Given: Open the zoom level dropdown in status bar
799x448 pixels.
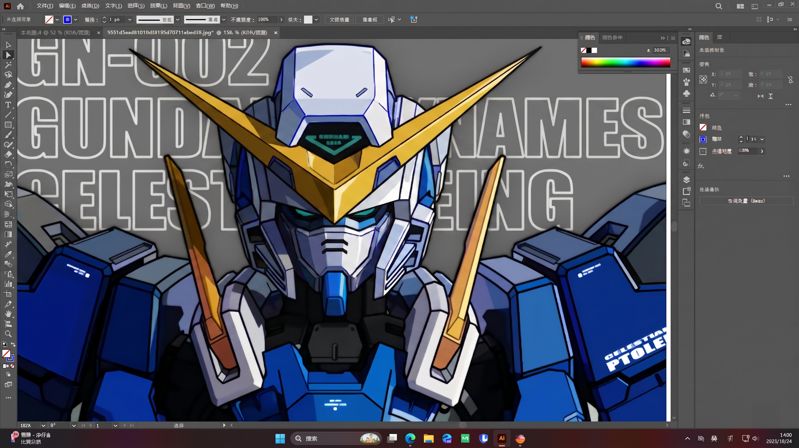Looking at the screenshot, I should pos(44,425).
